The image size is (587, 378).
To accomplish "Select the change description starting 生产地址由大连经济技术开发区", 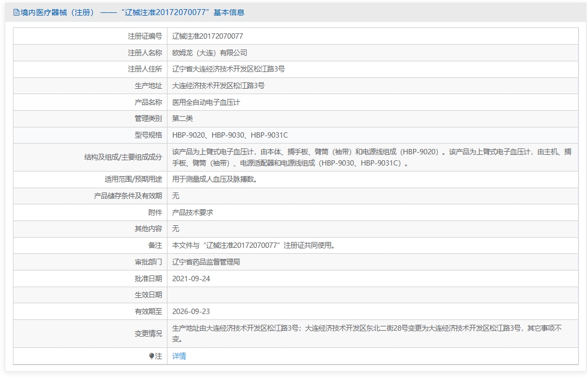I will click(367, 333).
